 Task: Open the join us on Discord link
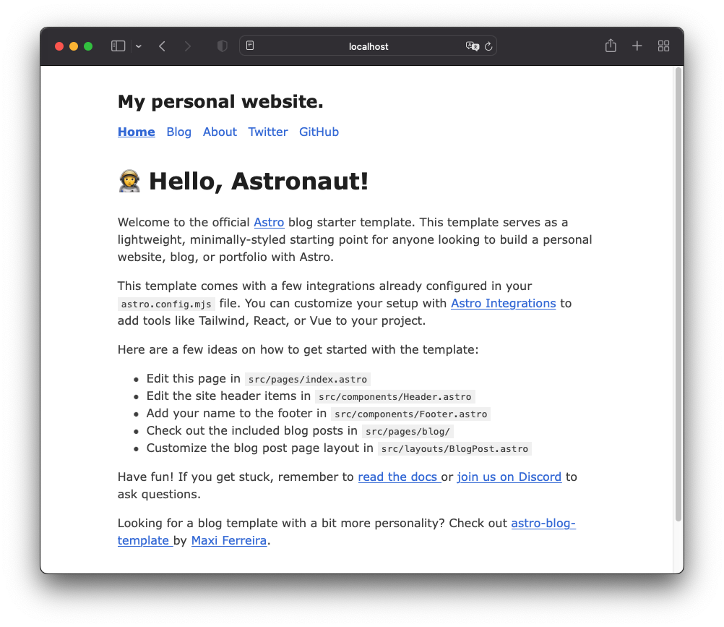(x=509, y=477)
